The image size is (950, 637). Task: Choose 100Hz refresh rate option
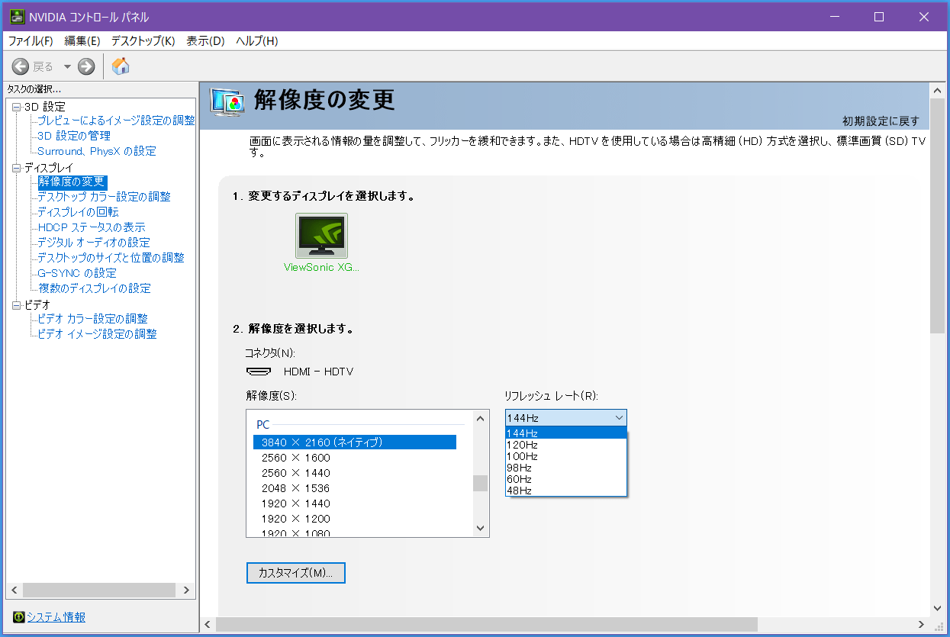click(x=565, y=456)
